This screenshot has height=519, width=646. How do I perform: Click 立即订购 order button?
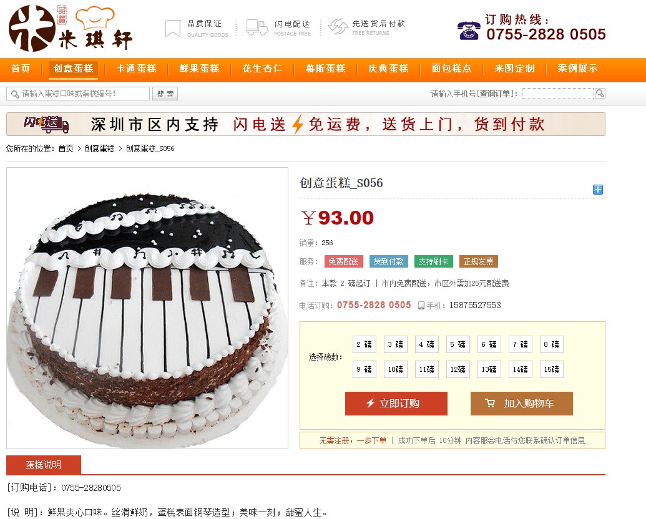coord(396,403)
